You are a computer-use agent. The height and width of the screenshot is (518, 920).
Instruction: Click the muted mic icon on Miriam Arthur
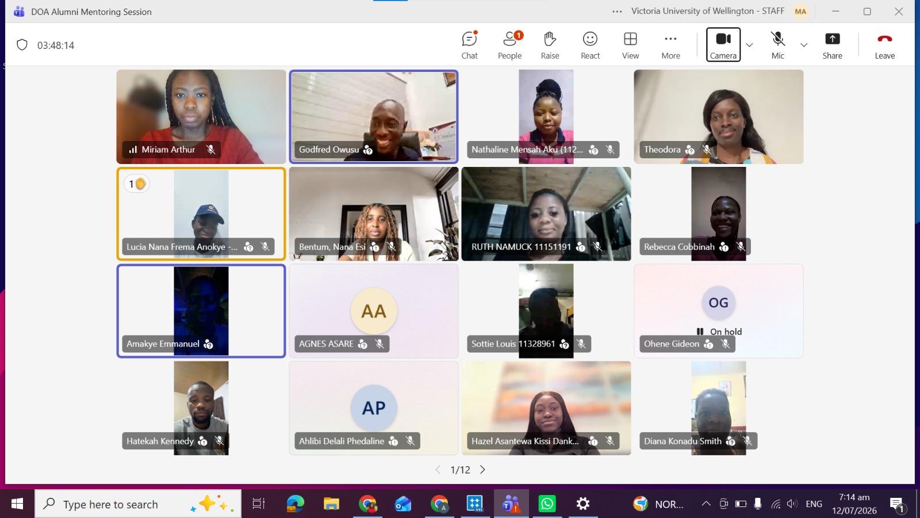tap(211, 150)
